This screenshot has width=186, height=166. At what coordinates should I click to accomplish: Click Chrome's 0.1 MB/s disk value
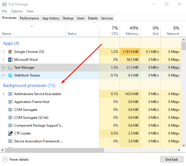coord(152,52)
